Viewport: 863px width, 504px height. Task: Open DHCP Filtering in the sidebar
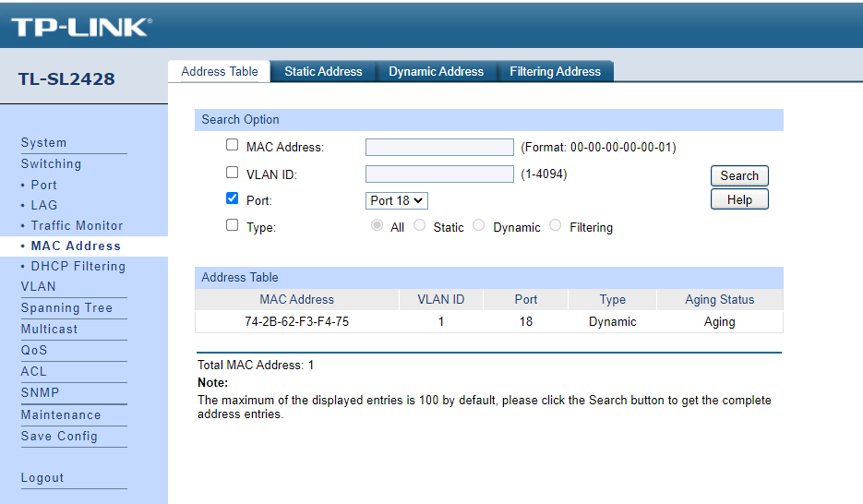click(x=78, y=266)
